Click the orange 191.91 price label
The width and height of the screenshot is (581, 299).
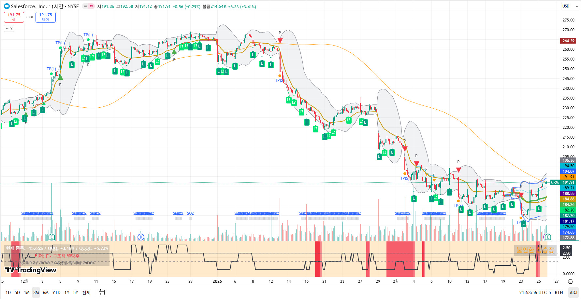pos(568,177)
